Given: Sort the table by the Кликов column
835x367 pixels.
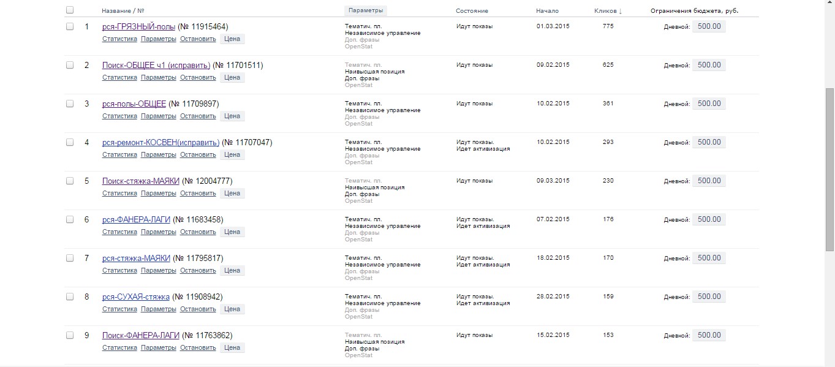Looking at the screenshot, I should pos(608,11).
